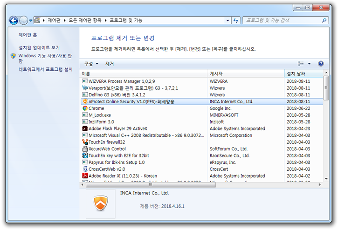The height and width of the screenshot is (229, 338).
Task: Click large nProtect shield thumbnail in details
Action: 100,203
